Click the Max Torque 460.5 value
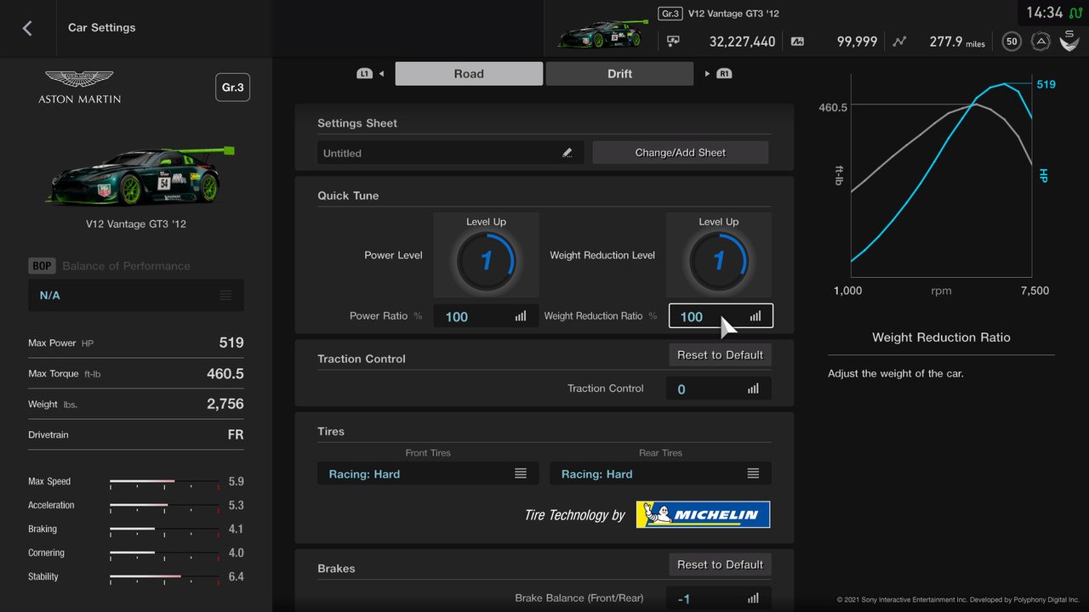 click(x=225, y=373)
